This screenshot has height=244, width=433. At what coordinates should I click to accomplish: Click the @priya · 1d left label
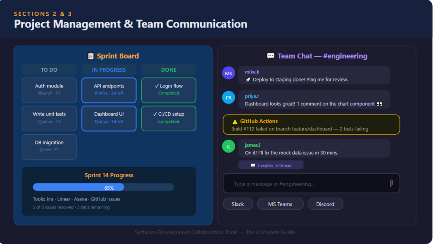109,122
